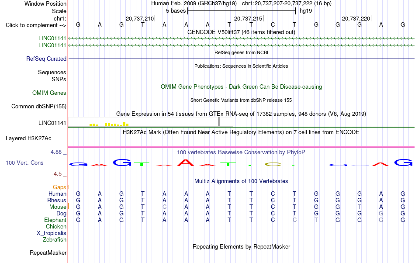Viewport: 415px width, 263px height.
Task: Select the 'Zebrafish' species row label
Action: coord(55,239)
